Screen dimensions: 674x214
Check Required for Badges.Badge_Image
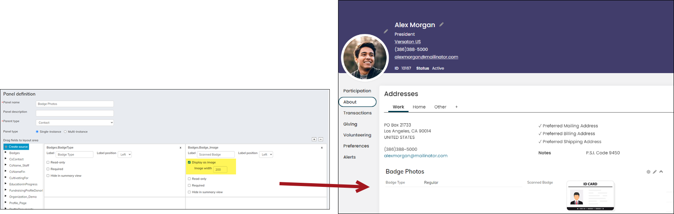coord(189,185)
